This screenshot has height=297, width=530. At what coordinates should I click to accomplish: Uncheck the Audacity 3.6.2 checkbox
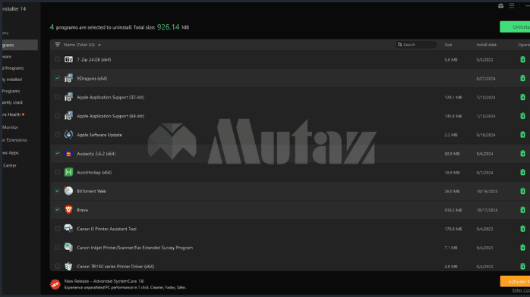click(58, 153)
